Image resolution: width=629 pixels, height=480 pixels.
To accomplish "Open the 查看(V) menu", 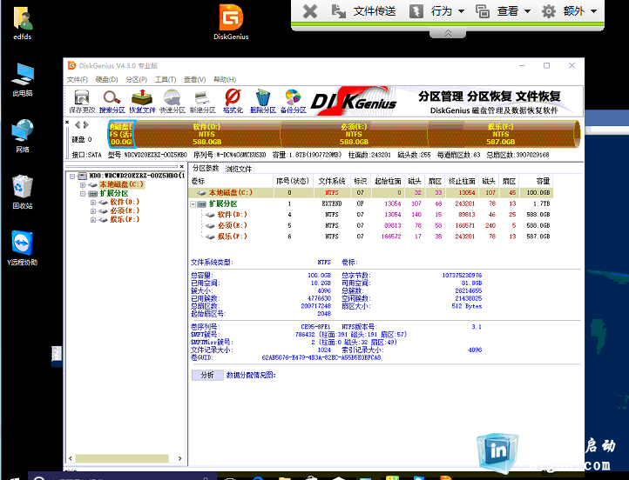I will click(x=194, y=79).
